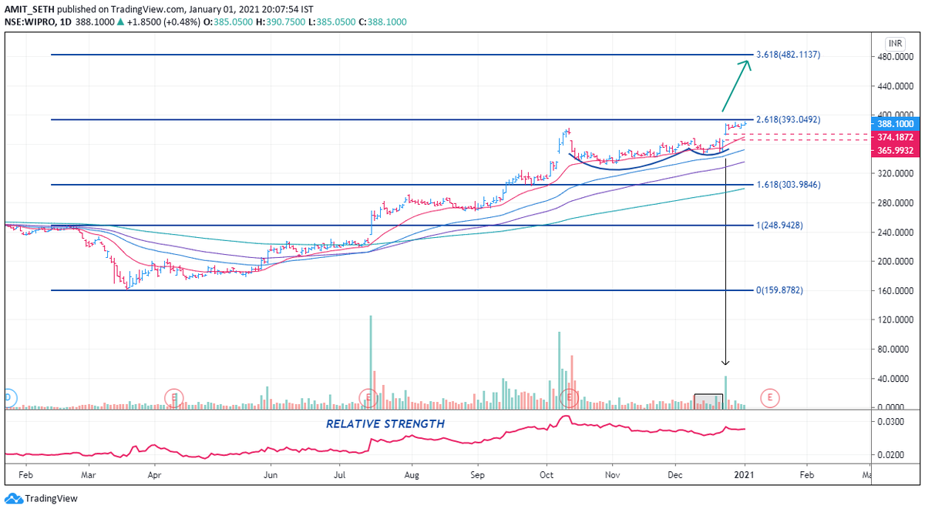Click the 120.0000 price axis value
Image resolution: width=925 pixels, height=512 pixels.
(x=896, y=320)
